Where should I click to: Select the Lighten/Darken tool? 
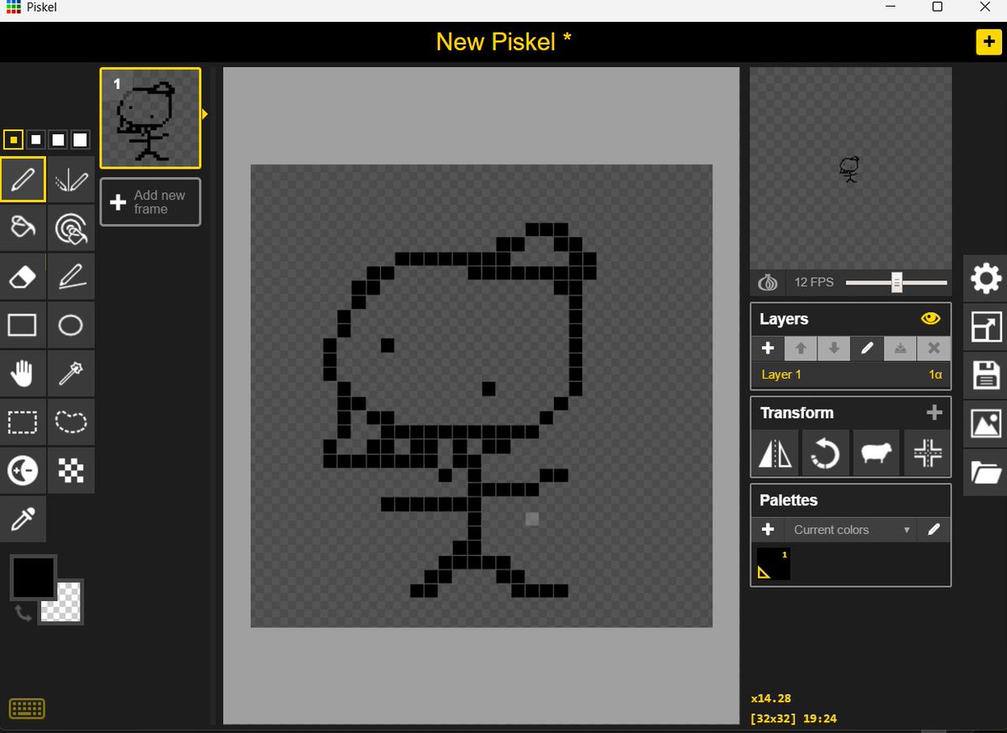pyautogui.click(x=23, y=471)
